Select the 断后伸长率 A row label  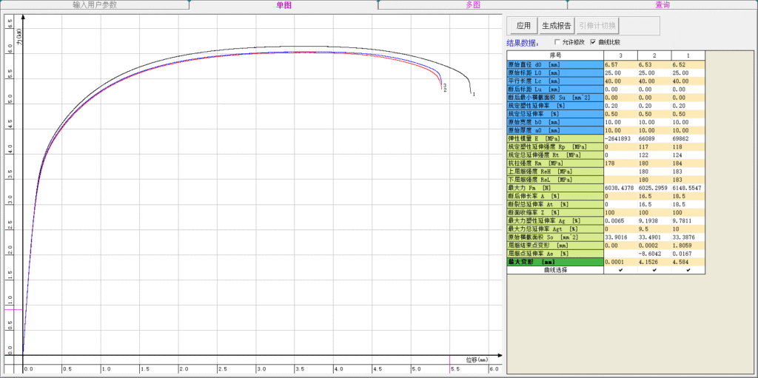point(555,196)
